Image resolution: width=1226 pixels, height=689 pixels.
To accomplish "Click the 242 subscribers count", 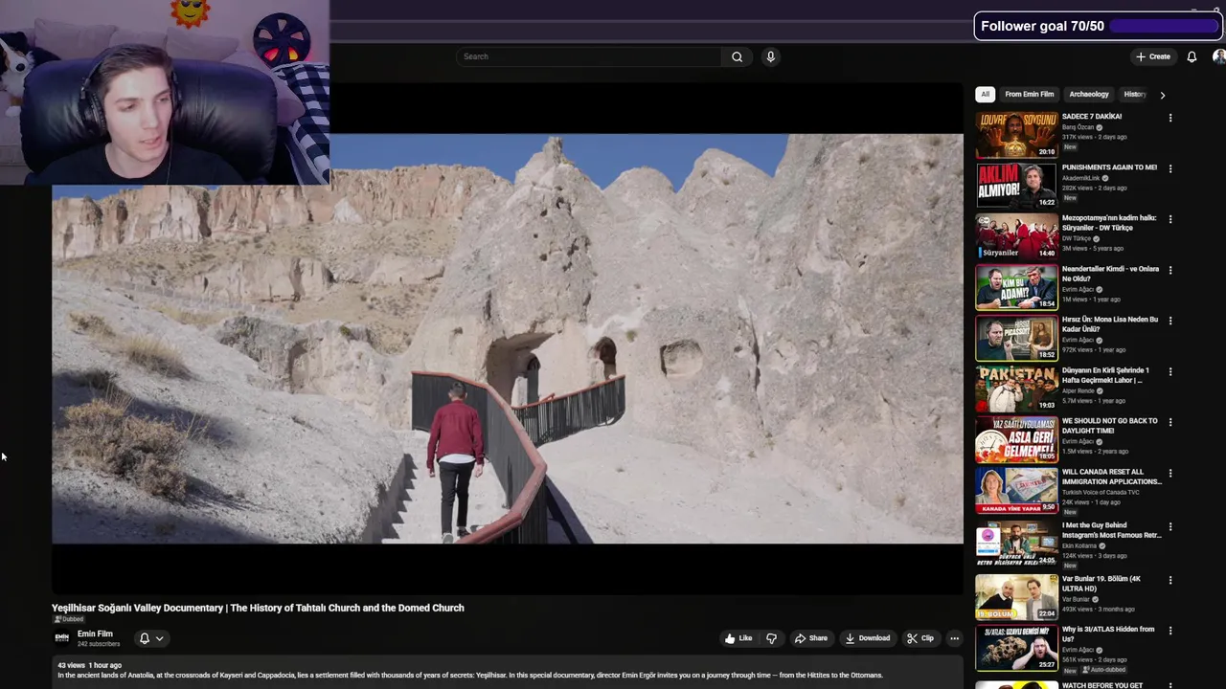I will [99, 644].
